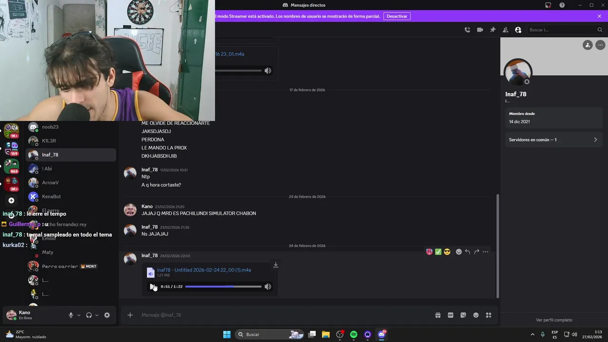Toggle headphones deafen in user panel
The image size is (608, 342).
[89, 315]
